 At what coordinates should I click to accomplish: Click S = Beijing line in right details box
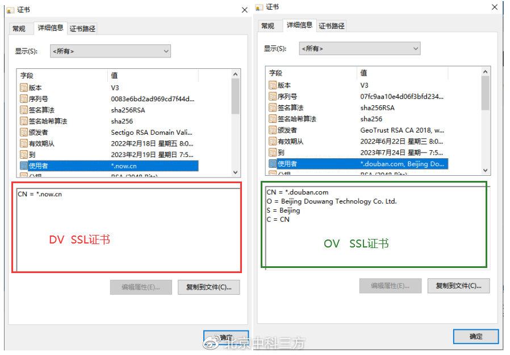tap(283, 210)
